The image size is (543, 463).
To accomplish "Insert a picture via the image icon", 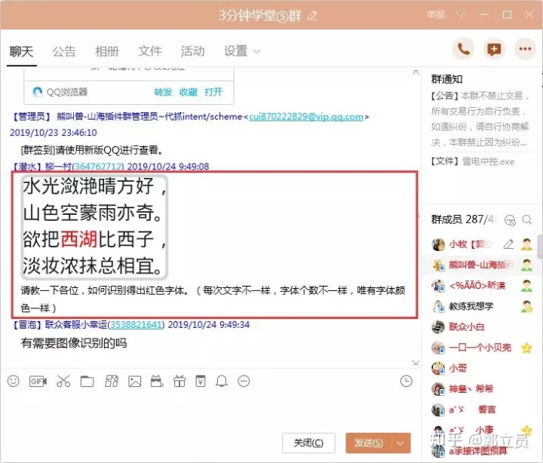I will coord(135,382).
